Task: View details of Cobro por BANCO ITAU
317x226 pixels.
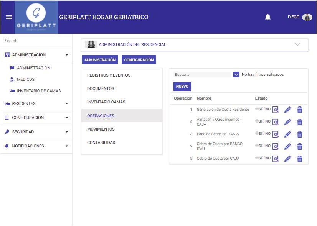Action: pyautogui.click(x=275, y=146)
